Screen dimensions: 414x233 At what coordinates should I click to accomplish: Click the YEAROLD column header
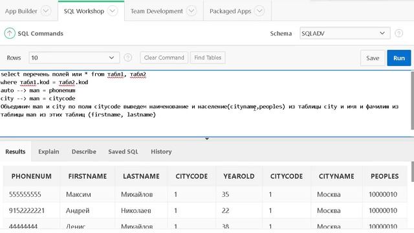point(239,176)
